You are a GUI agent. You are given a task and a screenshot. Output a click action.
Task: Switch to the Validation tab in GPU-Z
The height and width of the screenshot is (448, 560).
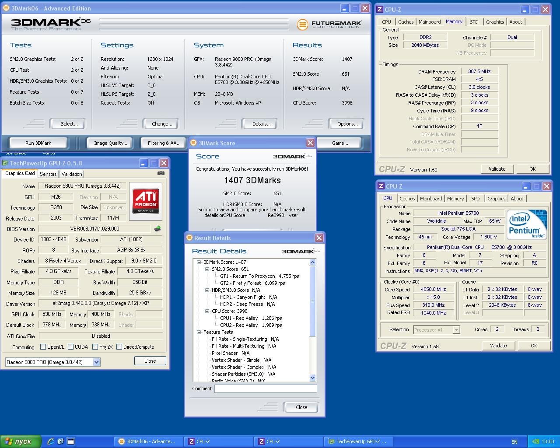point(72,174)
